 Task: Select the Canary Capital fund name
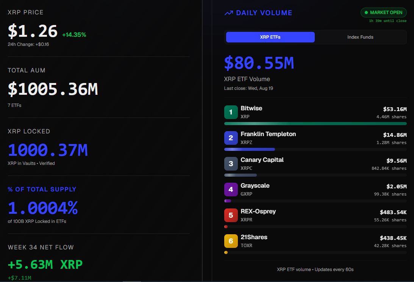click(262, 160)
